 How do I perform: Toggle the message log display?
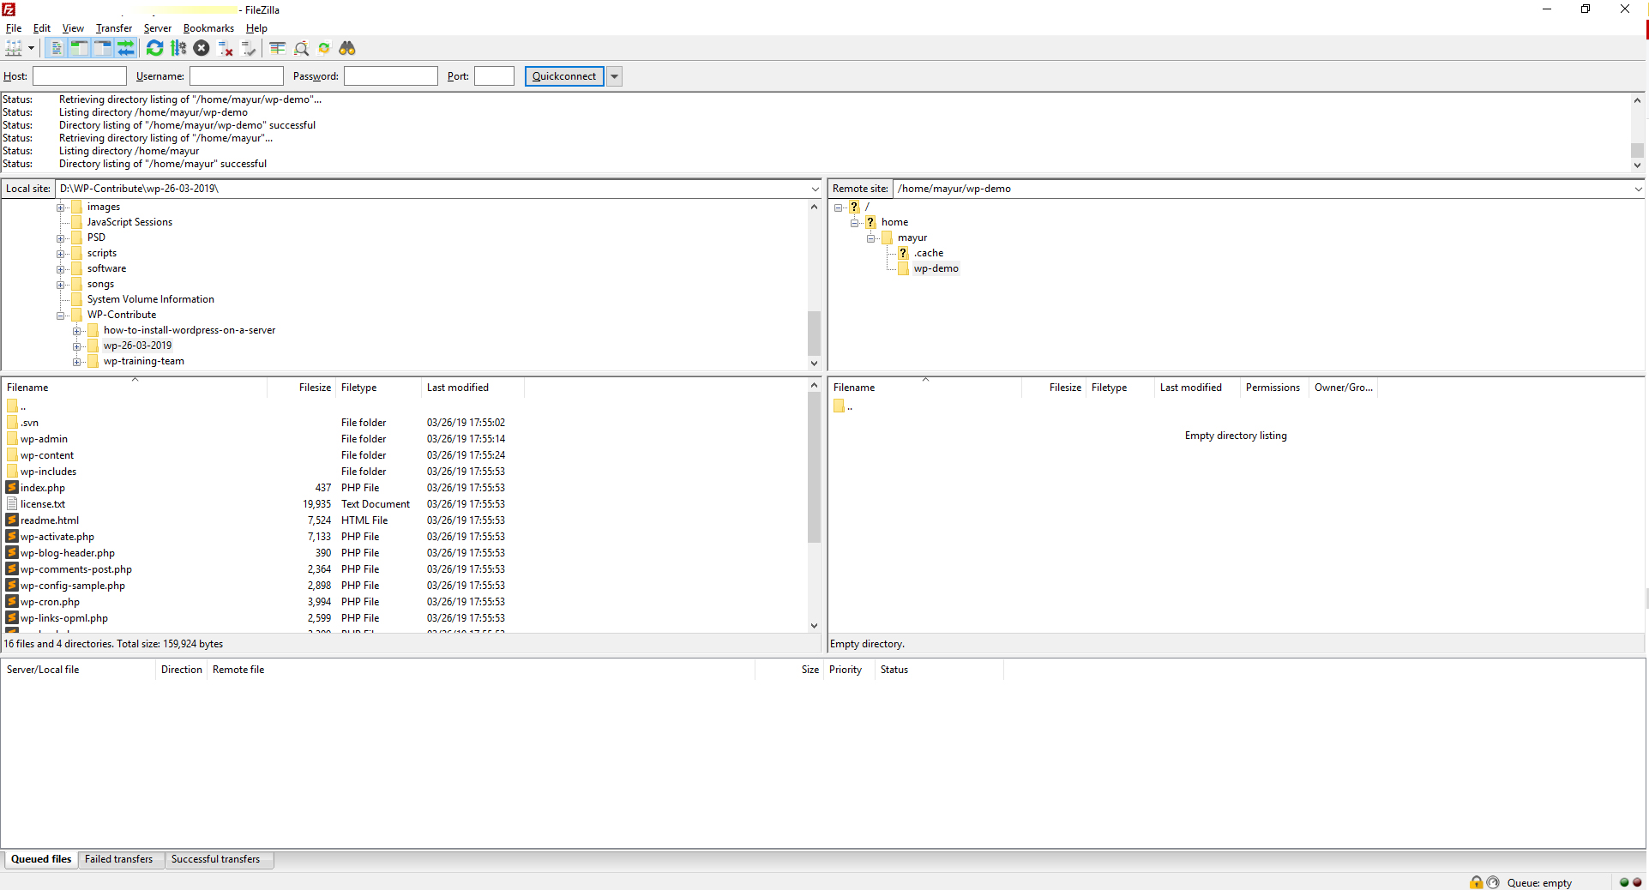(x=56, y=48)
